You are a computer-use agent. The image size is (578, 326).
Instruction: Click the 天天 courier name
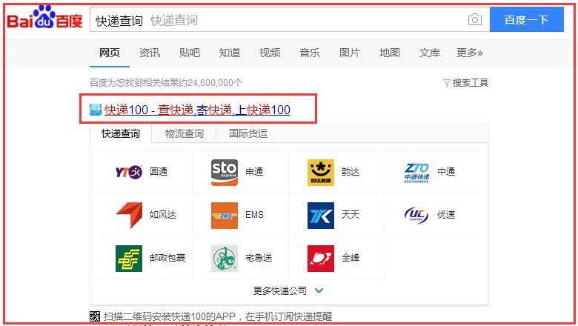pos(351,215)
